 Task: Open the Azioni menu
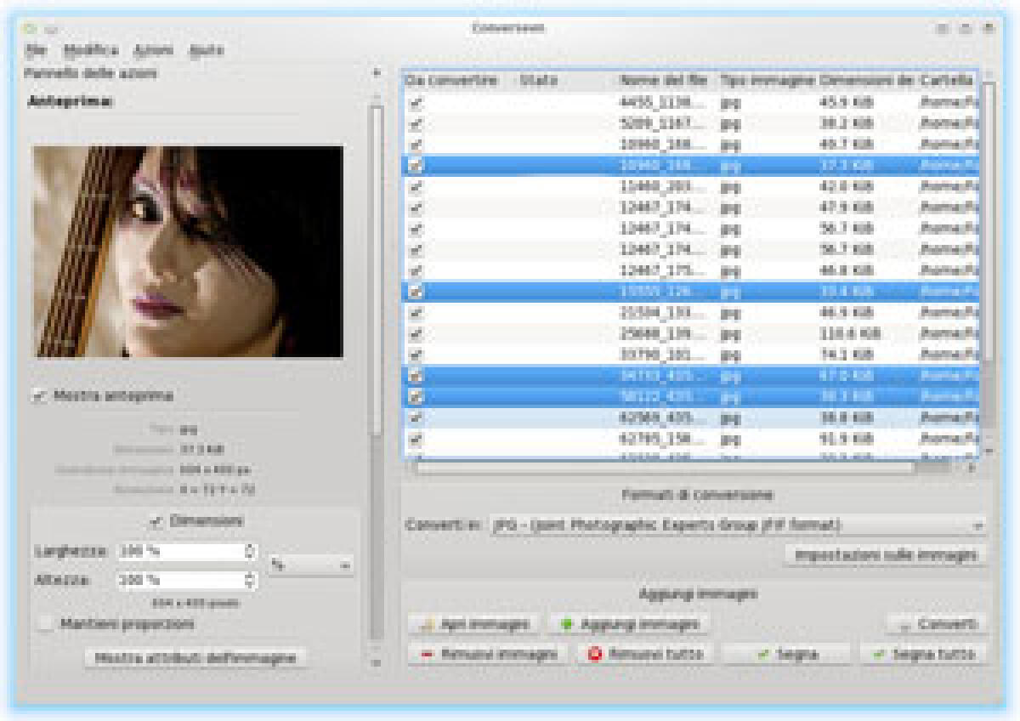pos(154,49)
